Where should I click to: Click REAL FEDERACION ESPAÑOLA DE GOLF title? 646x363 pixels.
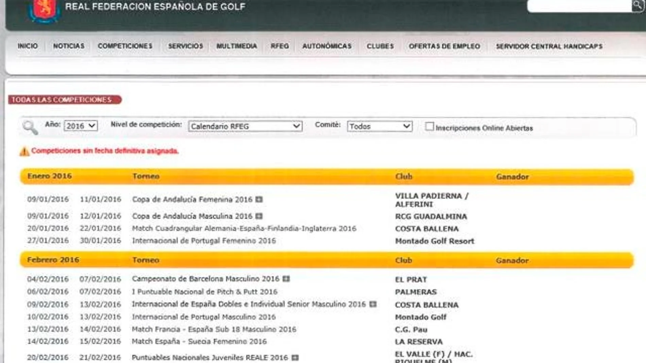coord(155,6)
